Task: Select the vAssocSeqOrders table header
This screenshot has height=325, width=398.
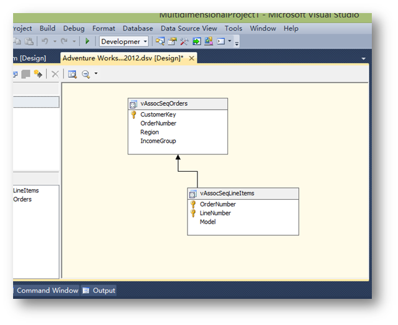Action: click(178, 104)
